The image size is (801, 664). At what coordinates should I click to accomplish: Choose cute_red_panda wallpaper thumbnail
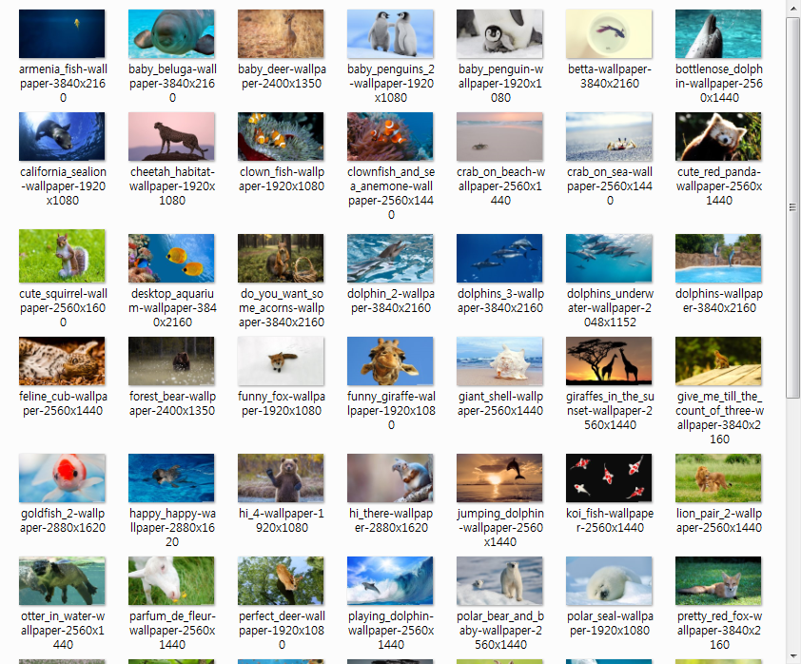718,136
